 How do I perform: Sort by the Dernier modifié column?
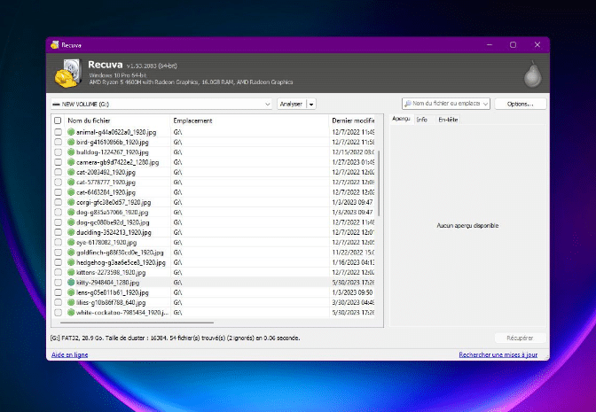[x=352, y=120]
